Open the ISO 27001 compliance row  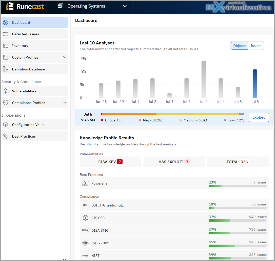coord(174,243)
